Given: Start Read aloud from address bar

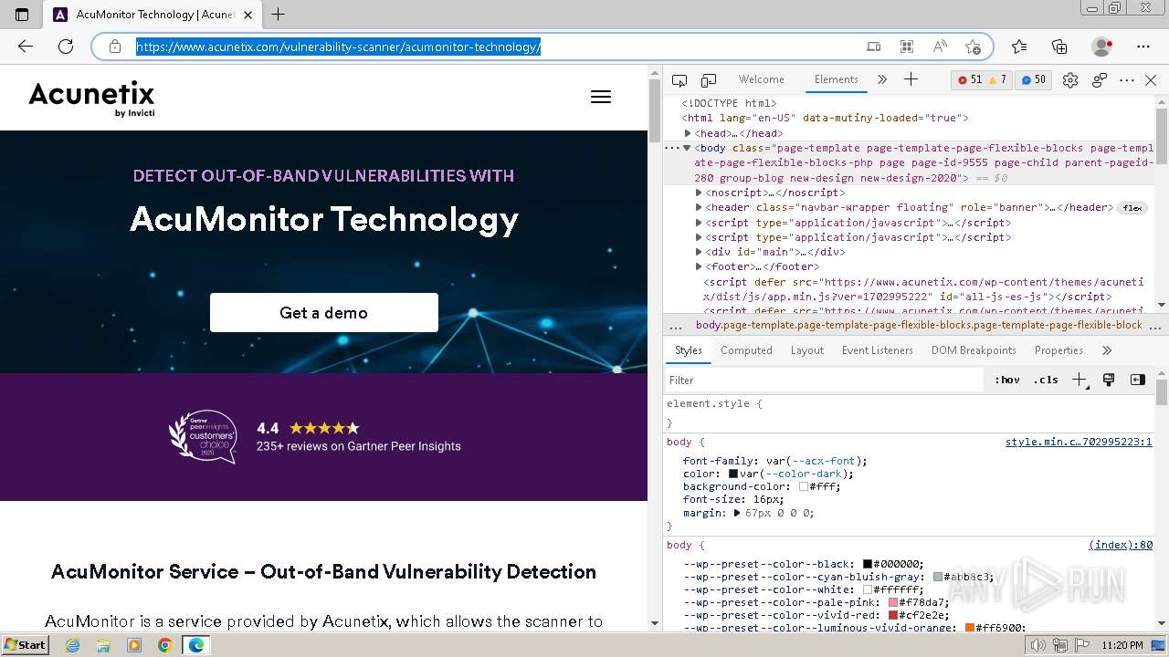Looking at the screenshot, I should (940, 47).
